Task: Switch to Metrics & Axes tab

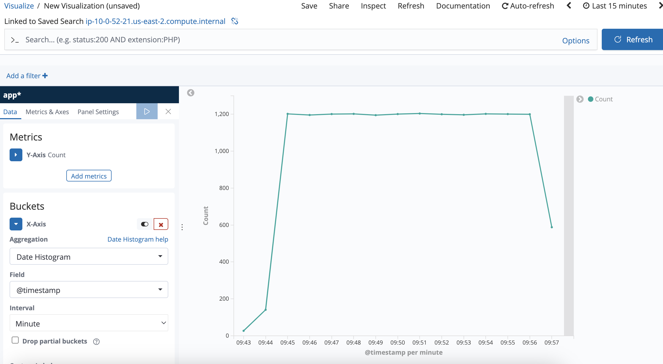Action: click(x=47, y=112)
